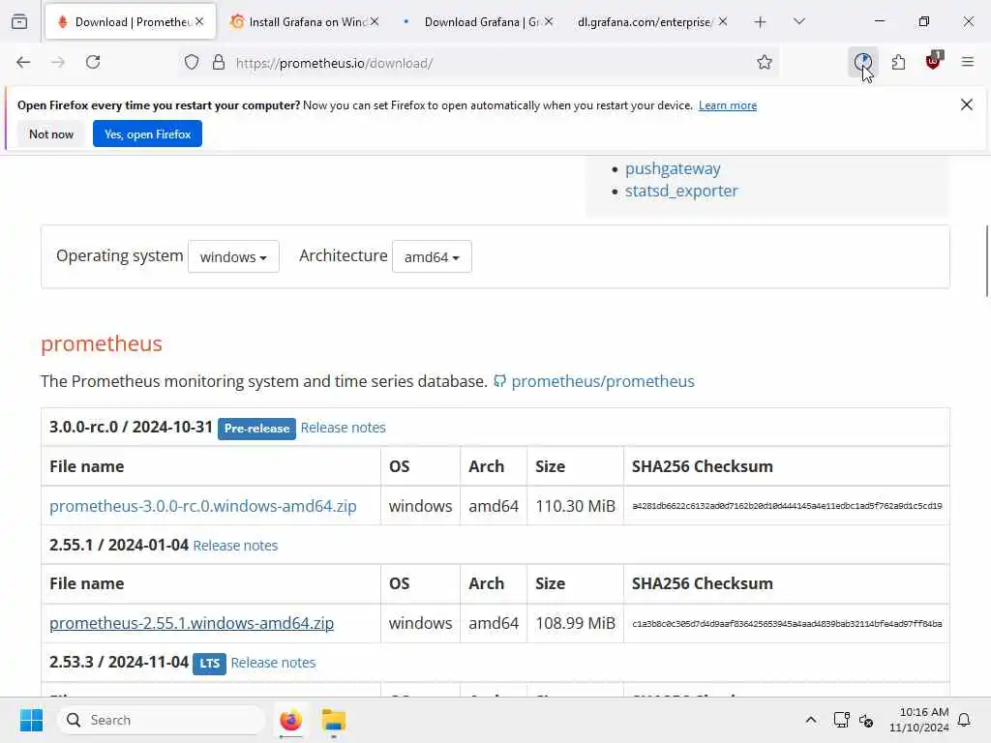991x743 pixels.
Task: Open the Operating system windows dropdown
Action: [233, 256]
